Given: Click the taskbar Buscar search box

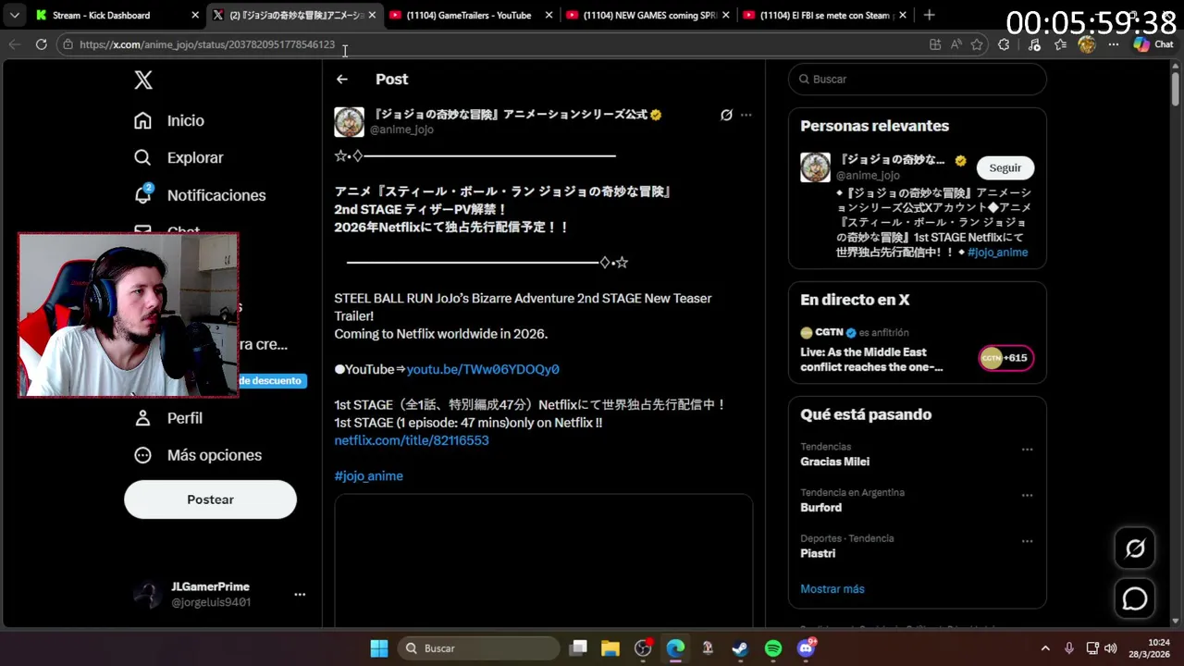Looking at the screenshot, I should [480, 648].
